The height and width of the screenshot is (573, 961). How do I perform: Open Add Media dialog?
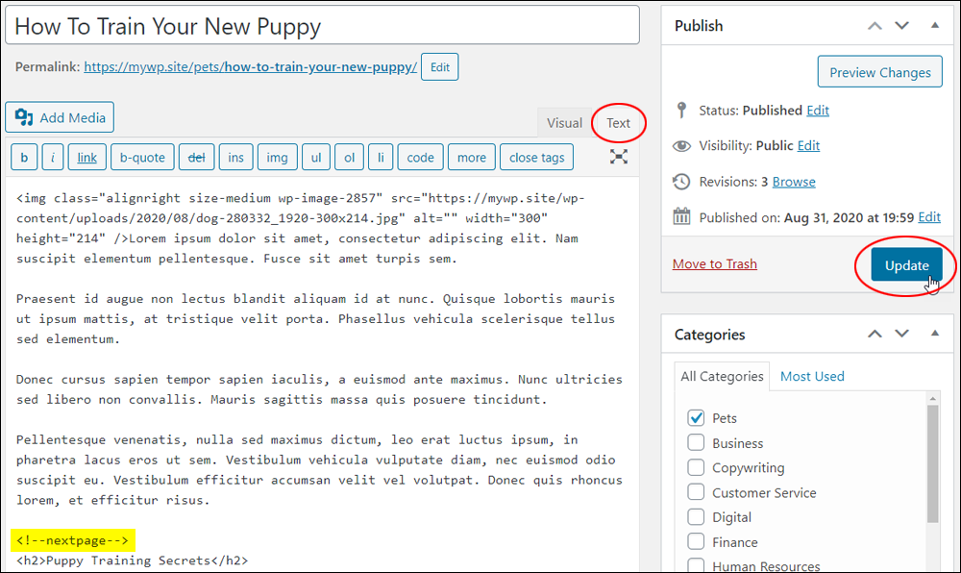(x=60, y=117)
